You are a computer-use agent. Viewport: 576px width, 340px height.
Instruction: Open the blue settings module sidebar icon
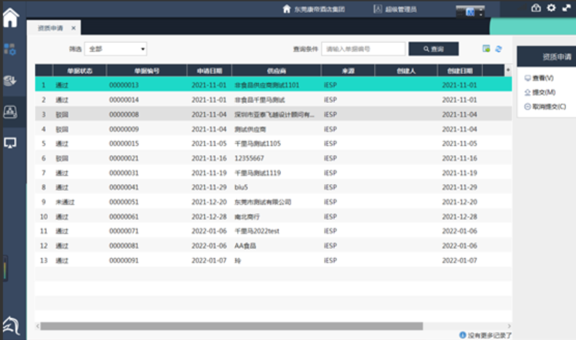[10, 49]
